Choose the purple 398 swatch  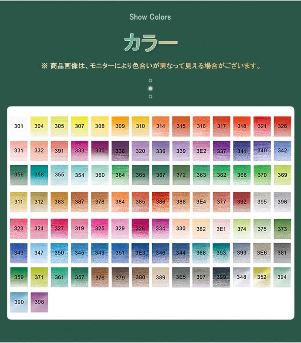[x=39, y=302]
